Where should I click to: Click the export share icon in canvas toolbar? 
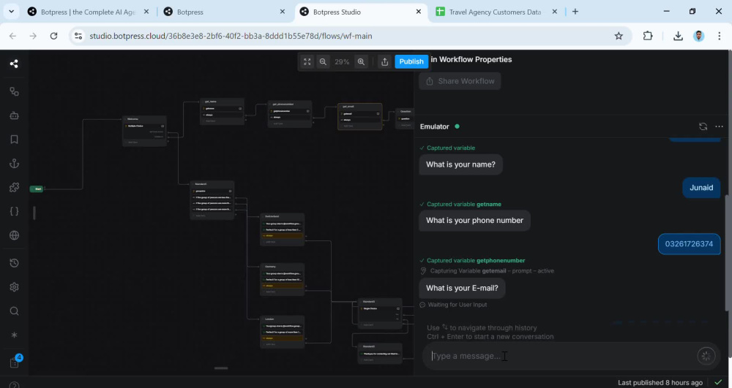385,61
